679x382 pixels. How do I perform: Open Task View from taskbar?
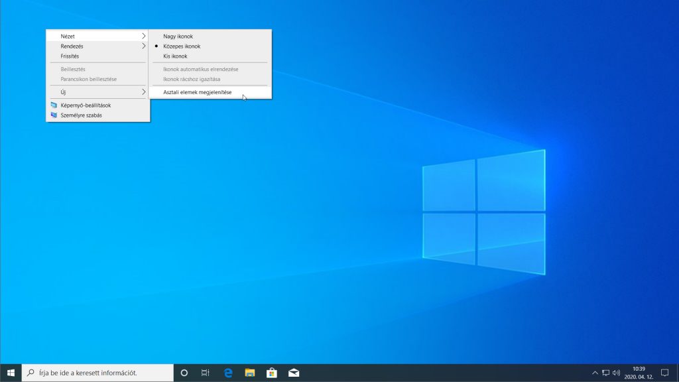[x=206, y=373]
